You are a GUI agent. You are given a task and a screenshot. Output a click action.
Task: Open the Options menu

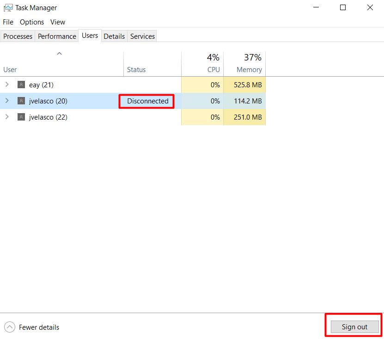pos(32,22)
